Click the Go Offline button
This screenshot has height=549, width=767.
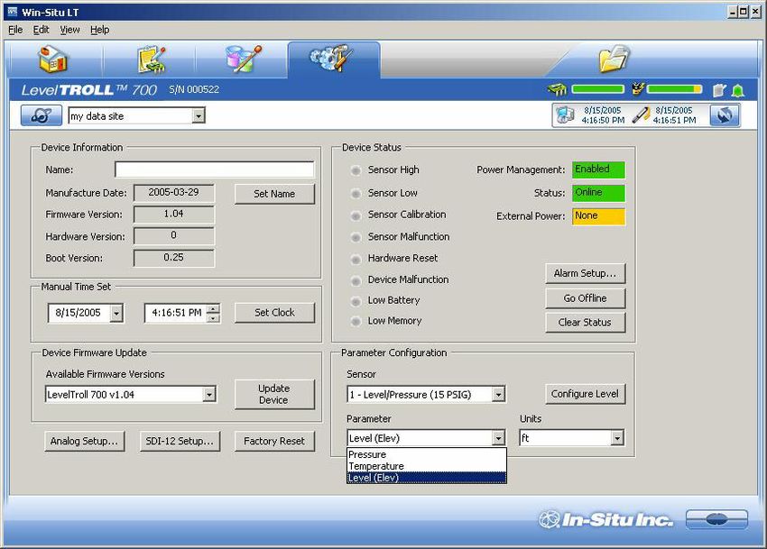point(585,298)
